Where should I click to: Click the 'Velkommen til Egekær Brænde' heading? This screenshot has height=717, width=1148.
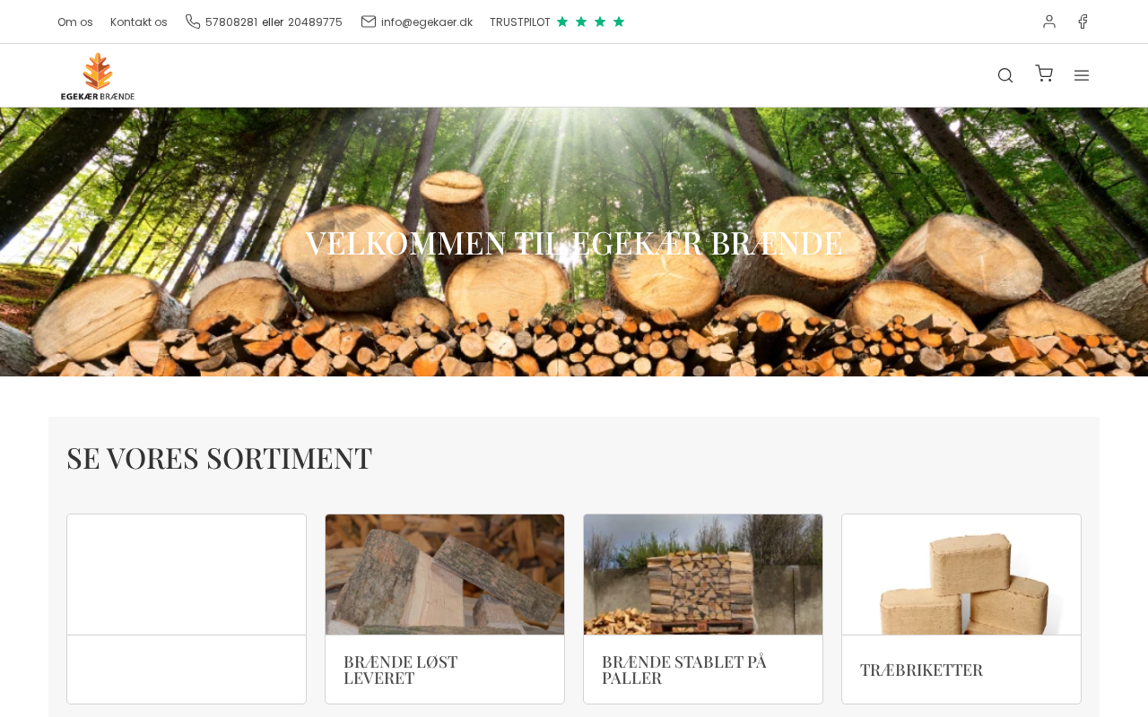(574, 242)
